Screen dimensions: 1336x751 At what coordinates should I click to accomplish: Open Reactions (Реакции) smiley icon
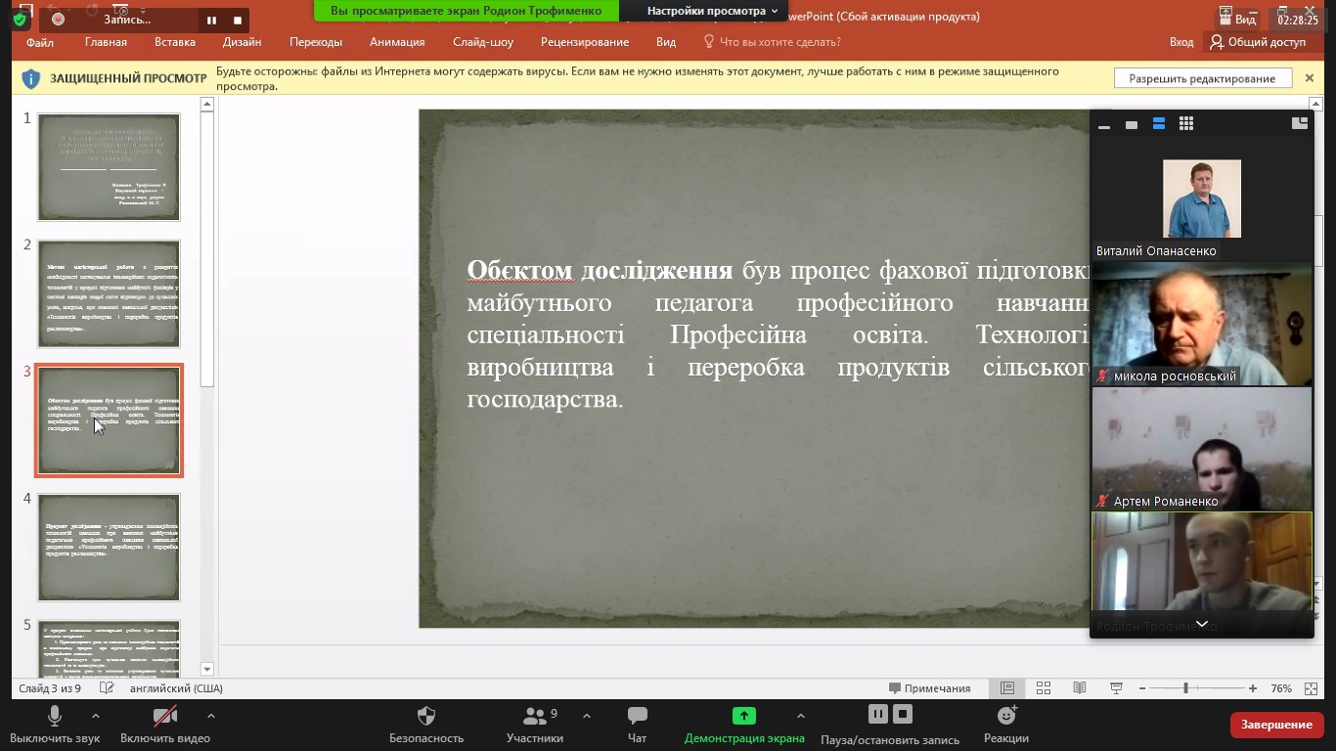(x=1005, y=716)
